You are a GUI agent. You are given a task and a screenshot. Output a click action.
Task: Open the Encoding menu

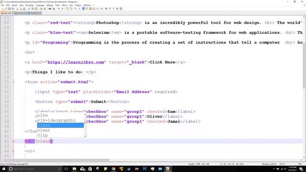point(30,5)
